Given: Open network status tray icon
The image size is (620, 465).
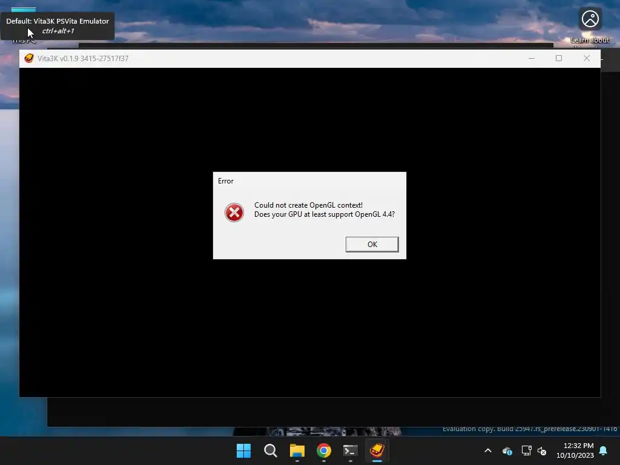Looking at the screenshot, I should pyautogui.click(x=526, y=450).
